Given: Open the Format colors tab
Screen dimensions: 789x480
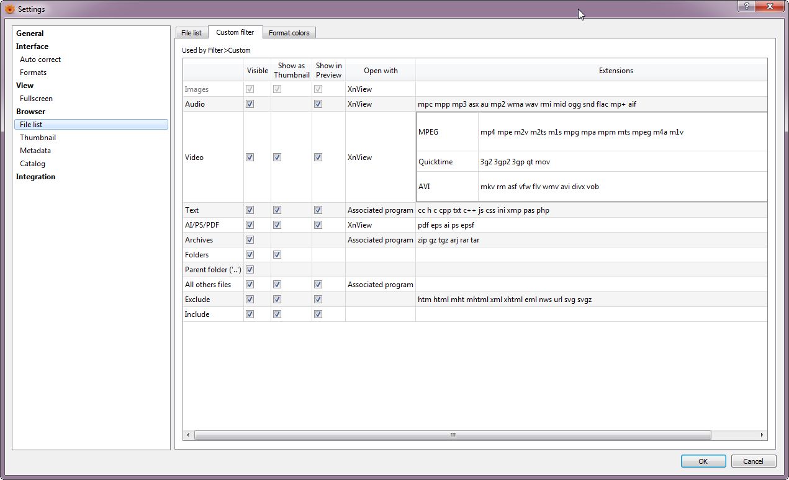Looking at the screenshot, I should click(x=289, y=33).
